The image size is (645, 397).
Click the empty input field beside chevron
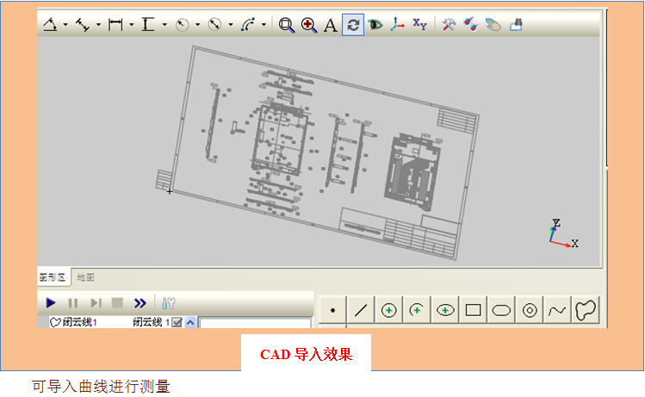255,323
